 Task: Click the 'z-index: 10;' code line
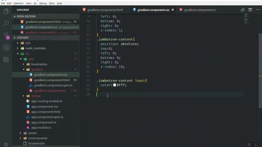point(112,67)
